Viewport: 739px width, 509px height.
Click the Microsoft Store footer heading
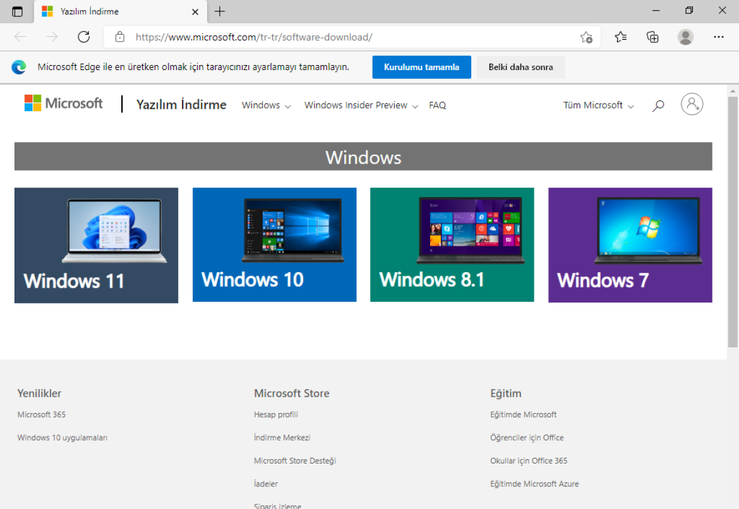291,393
